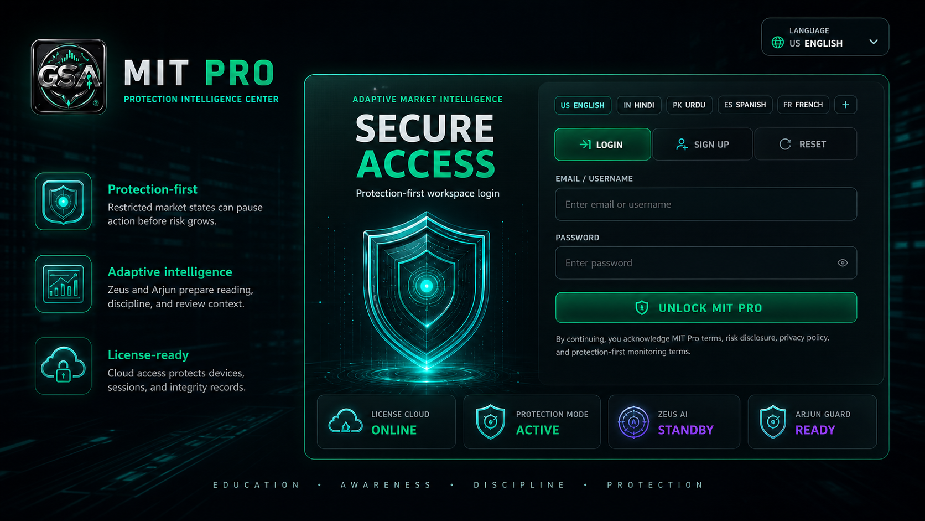Click the Protection-first shield icon
Screen dimensions: 925x521
pos(63,202)
